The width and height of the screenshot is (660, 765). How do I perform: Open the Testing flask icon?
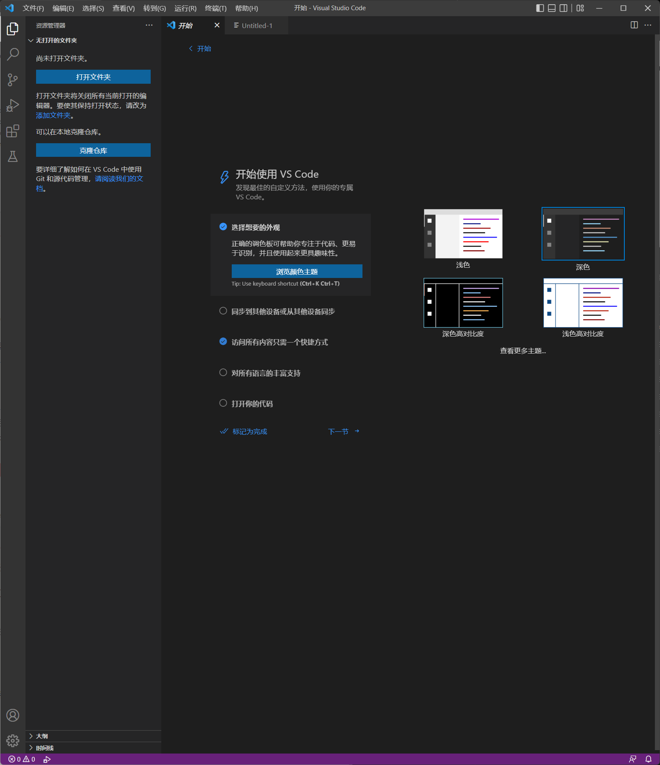[x=13, y=156]
